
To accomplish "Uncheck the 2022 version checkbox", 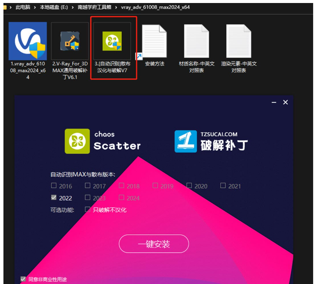I will 54,198.
